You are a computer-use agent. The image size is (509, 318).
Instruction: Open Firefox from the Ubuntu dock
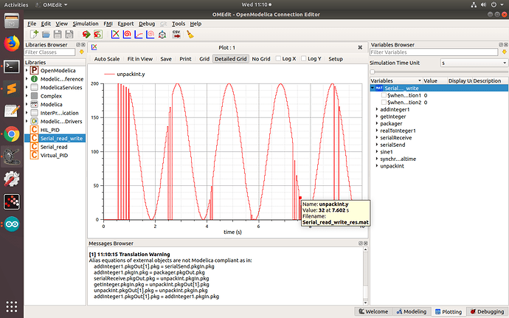tap(11, 42)
